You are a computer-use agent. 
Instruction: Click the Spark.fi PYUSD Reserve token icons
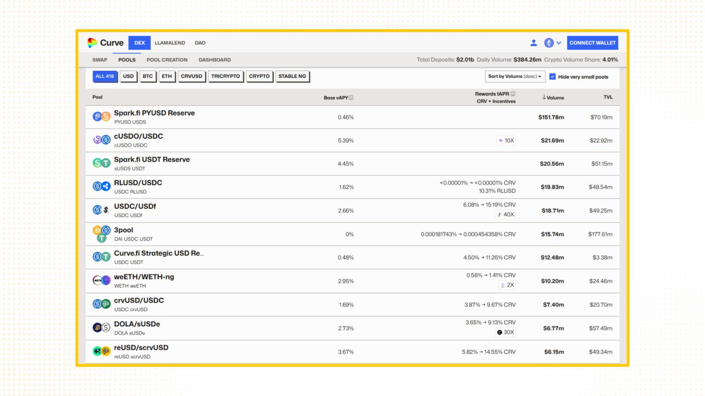coord(101,117)
